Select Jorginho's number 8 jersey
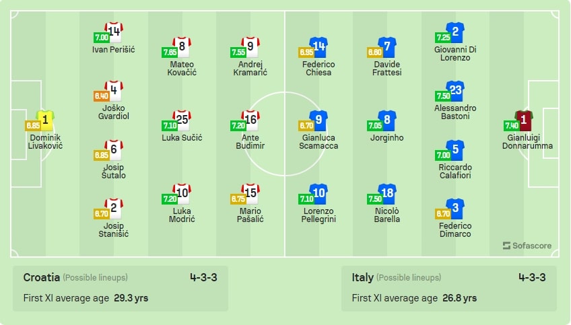Screen dimensions: 571x325 (x=387, y=121)
